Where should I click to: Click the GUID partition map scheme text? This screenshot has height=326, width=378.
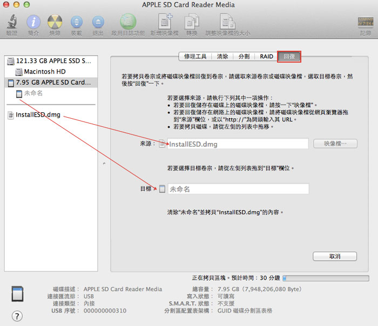(245, 310)
